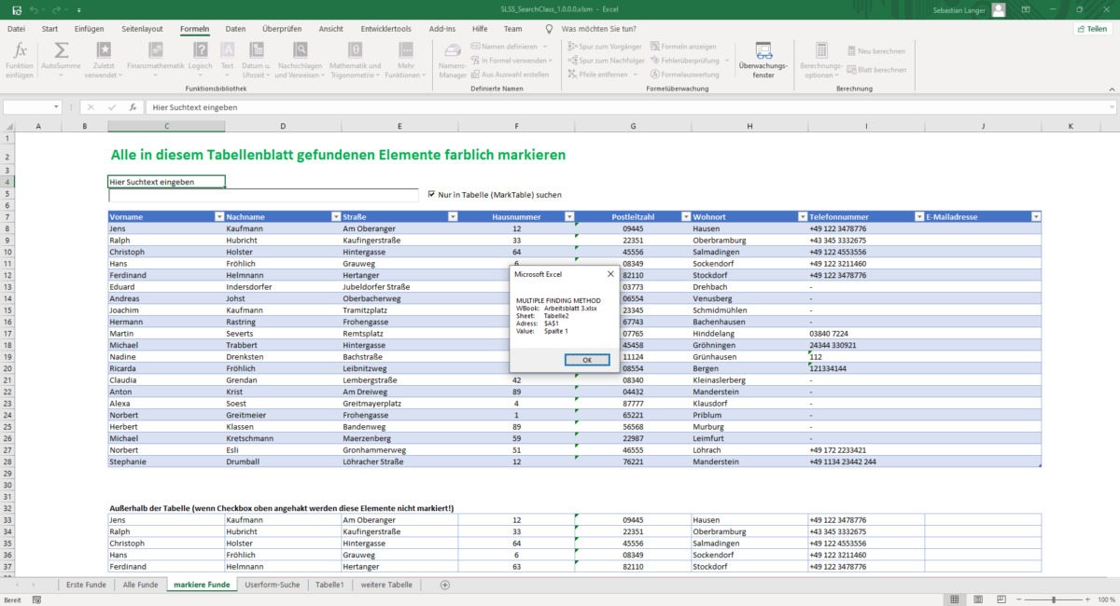Screen dimensions: 1120x606
Task: Click the save icon in title bar
Action: pyautogui.click(x=16, y=9)
